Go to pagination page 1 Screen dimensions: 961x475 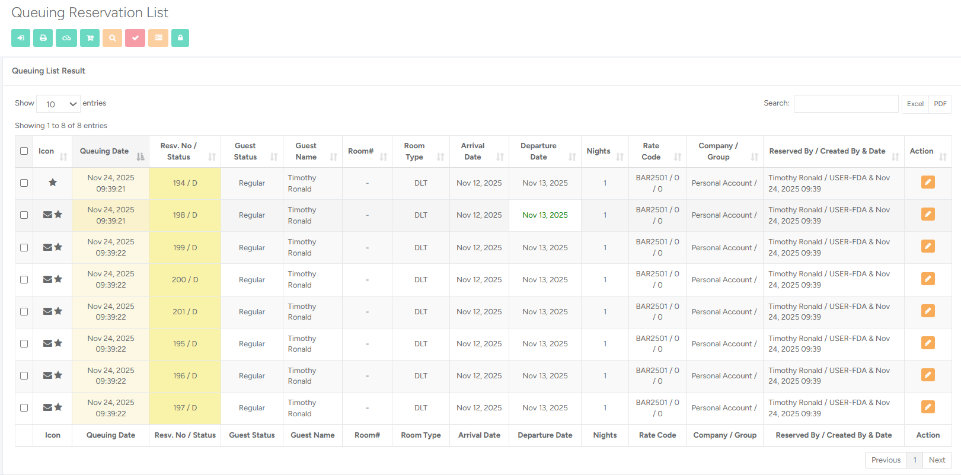click(x=914, y=460)
